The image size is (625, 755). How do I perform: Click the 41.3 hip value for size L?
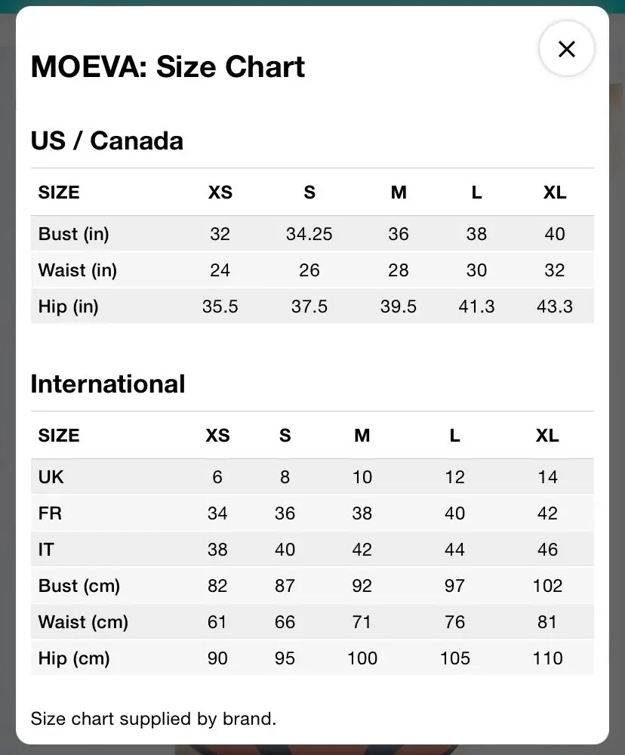pos(476,307)
